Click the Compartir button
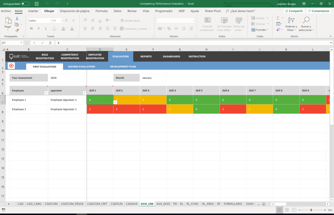 294,10
